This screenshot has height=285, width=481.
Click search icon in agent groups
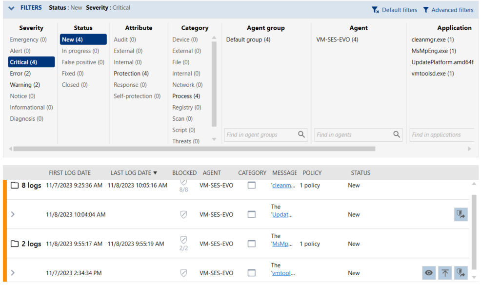[301, 134]
